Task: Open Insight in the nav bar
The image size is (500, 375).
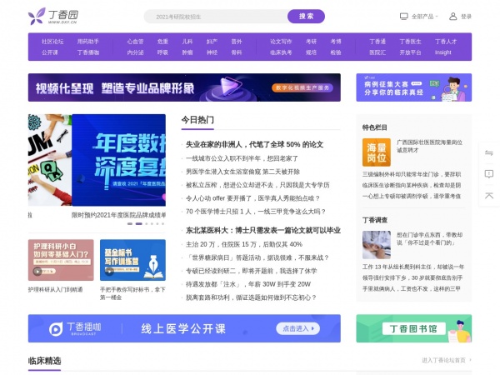Action: (443, 52)
